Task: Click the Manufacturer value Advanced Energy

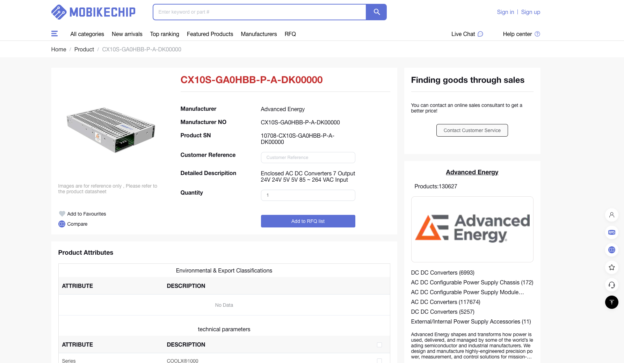Action: pyautogui.click(x=283, y=109)
